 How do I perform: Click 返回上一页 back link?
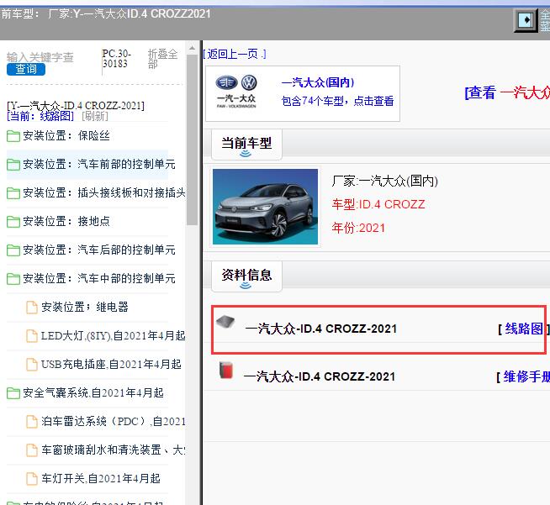click(235, 54)
